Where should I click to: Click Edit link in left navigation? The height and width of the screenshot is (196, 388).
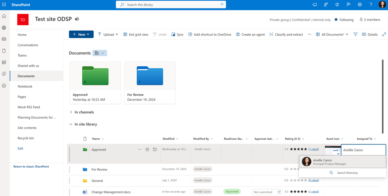(x=20, y=149)
